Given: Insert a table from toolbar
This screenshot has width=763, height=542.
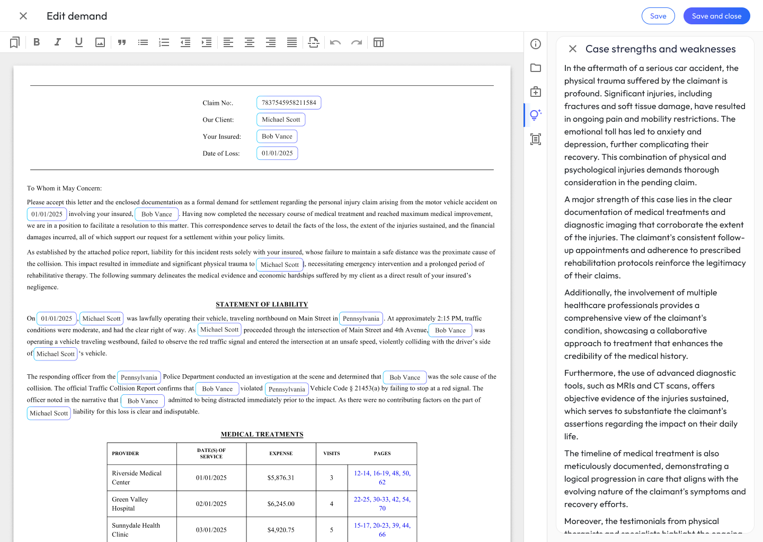Looking at the screenshot, I should point(378,42).
